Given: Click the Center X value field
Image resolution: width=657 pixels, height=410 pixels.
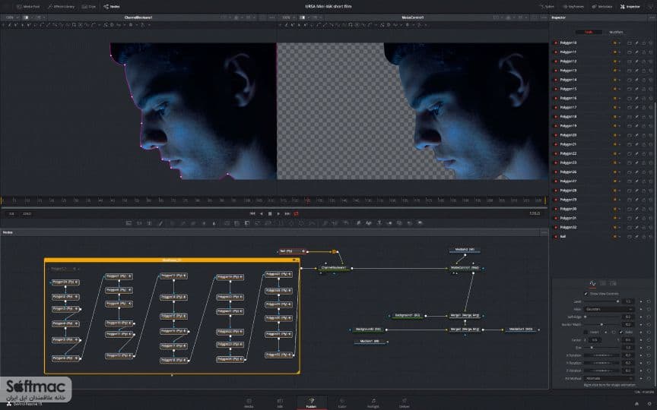Looking at the screenshot, I should 595,339.
